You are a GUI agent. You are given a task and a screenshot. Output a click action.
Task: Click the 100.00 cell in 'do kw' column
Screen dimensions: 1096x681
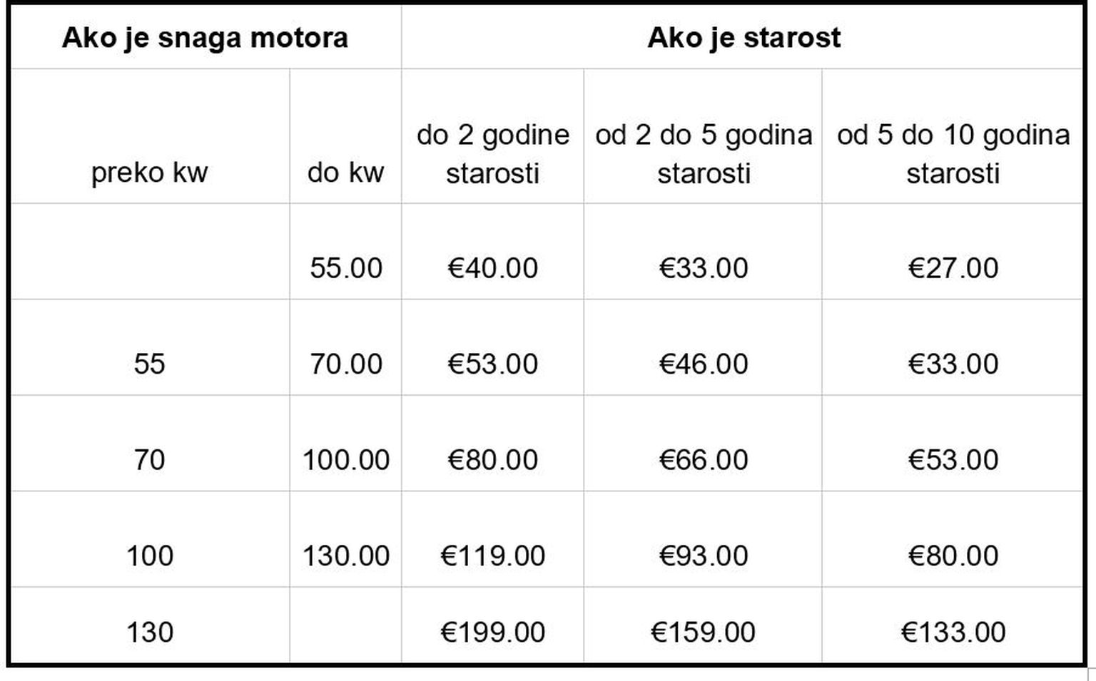pos(346,460)
